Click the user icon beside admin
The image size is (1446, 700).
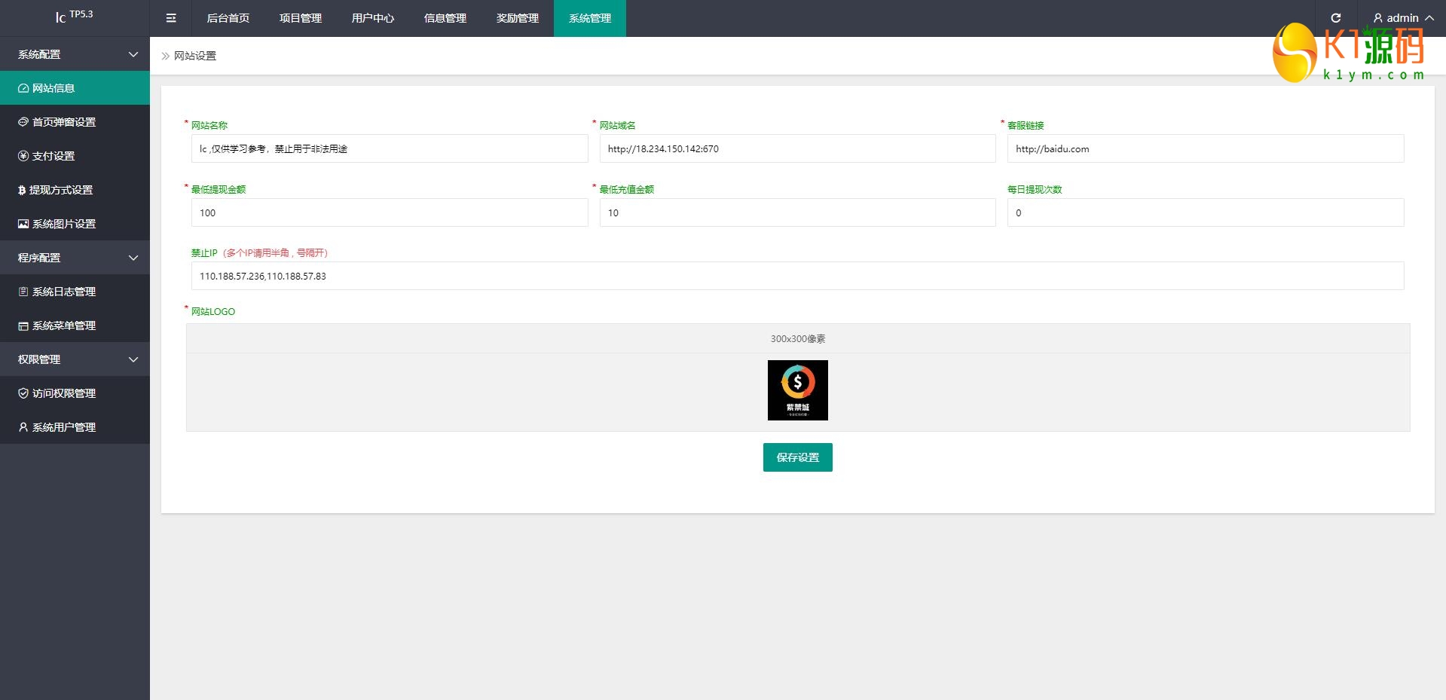pos(1378,18)
